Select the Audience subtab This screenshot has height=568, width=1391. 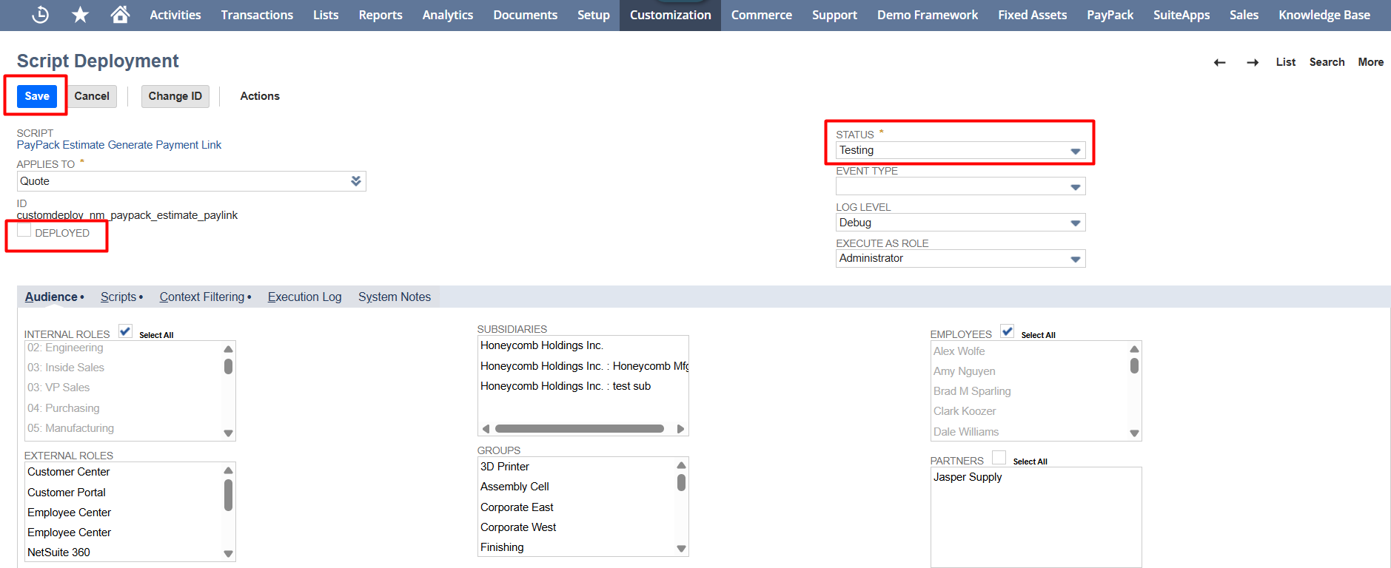coord(51,297)
